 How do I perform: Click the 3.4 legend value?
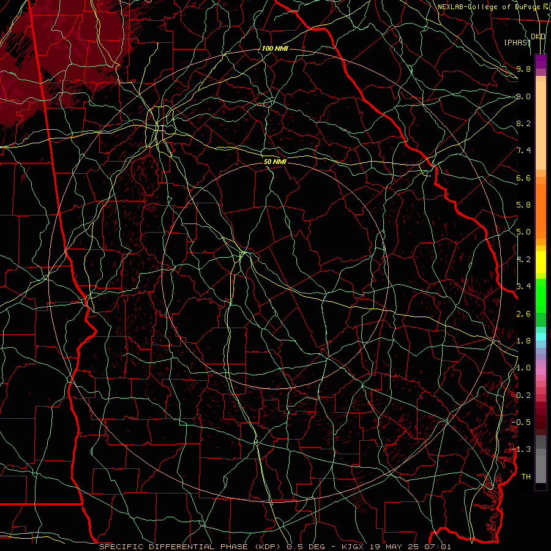[x=523, y=287]
